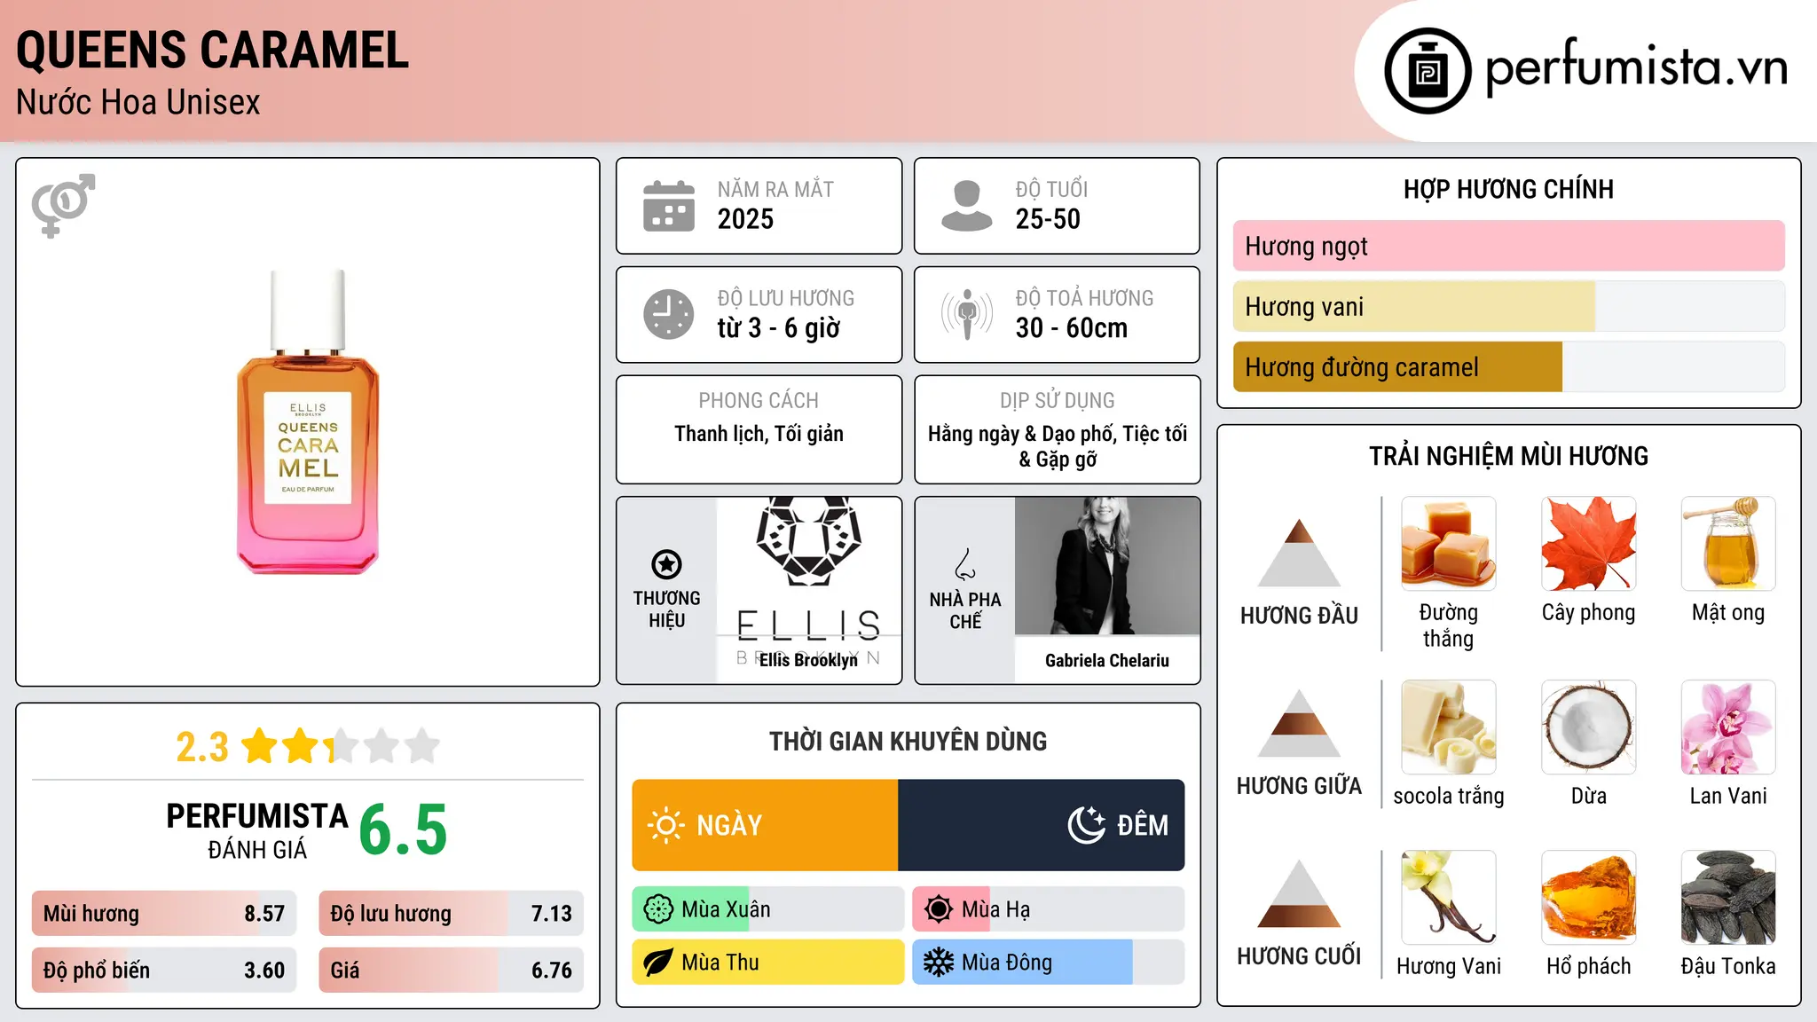Click the Mùa Xuân season bar
Screen dimensions: 1817x1022
[x=768, y=909]
